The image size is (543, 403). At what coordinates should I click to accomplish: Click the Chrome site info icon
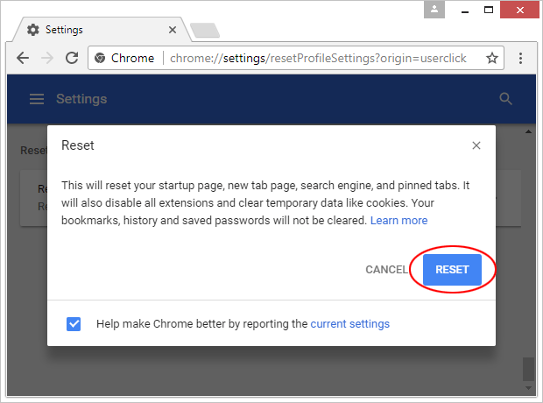(x=100, y=58)
